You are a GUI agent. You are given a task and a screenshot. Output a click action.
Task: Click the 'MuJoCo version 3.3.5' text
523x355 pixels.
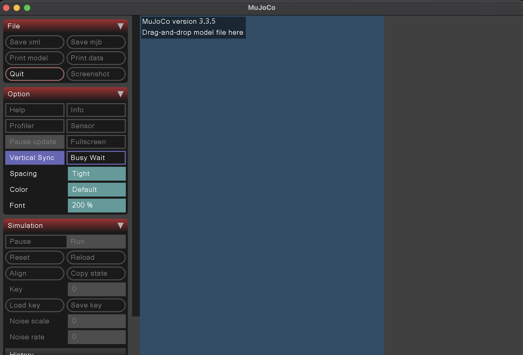pyautogui.click(x=179, y=21)
